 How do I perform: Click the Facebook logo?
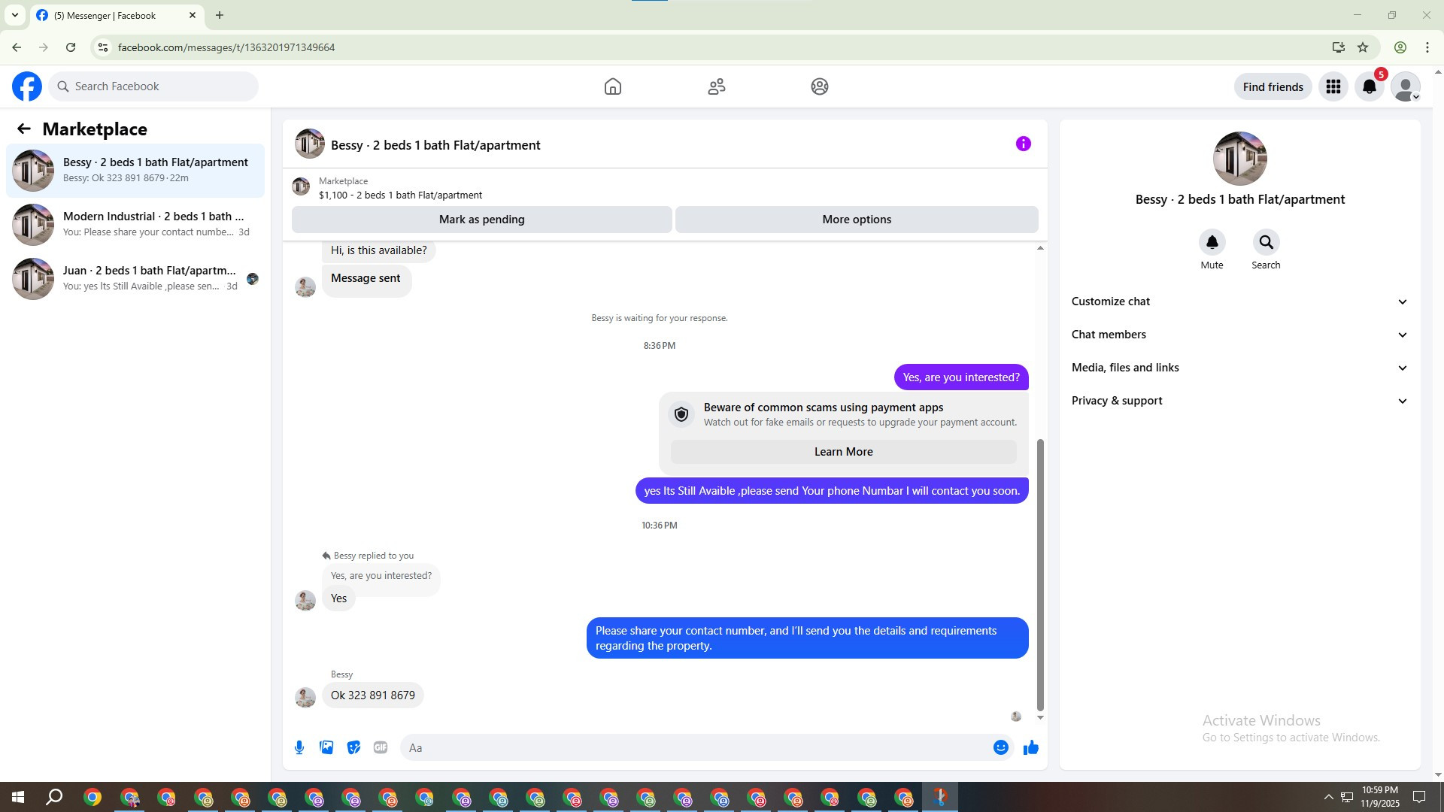point(27,86)
